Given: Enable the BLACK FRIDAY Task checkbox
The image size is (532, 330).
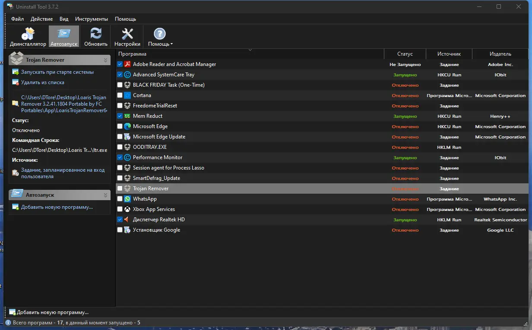Looking at the screenshot, I should coord(120,85).
